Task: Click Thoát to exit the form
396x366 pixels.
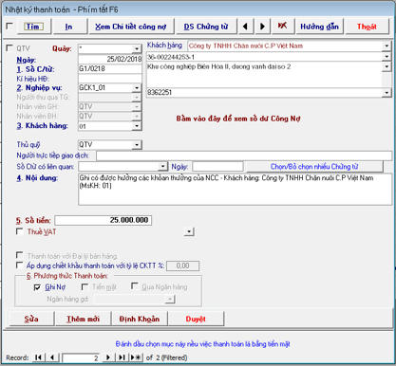Action: pyautogui.click(x=367, y=27)
